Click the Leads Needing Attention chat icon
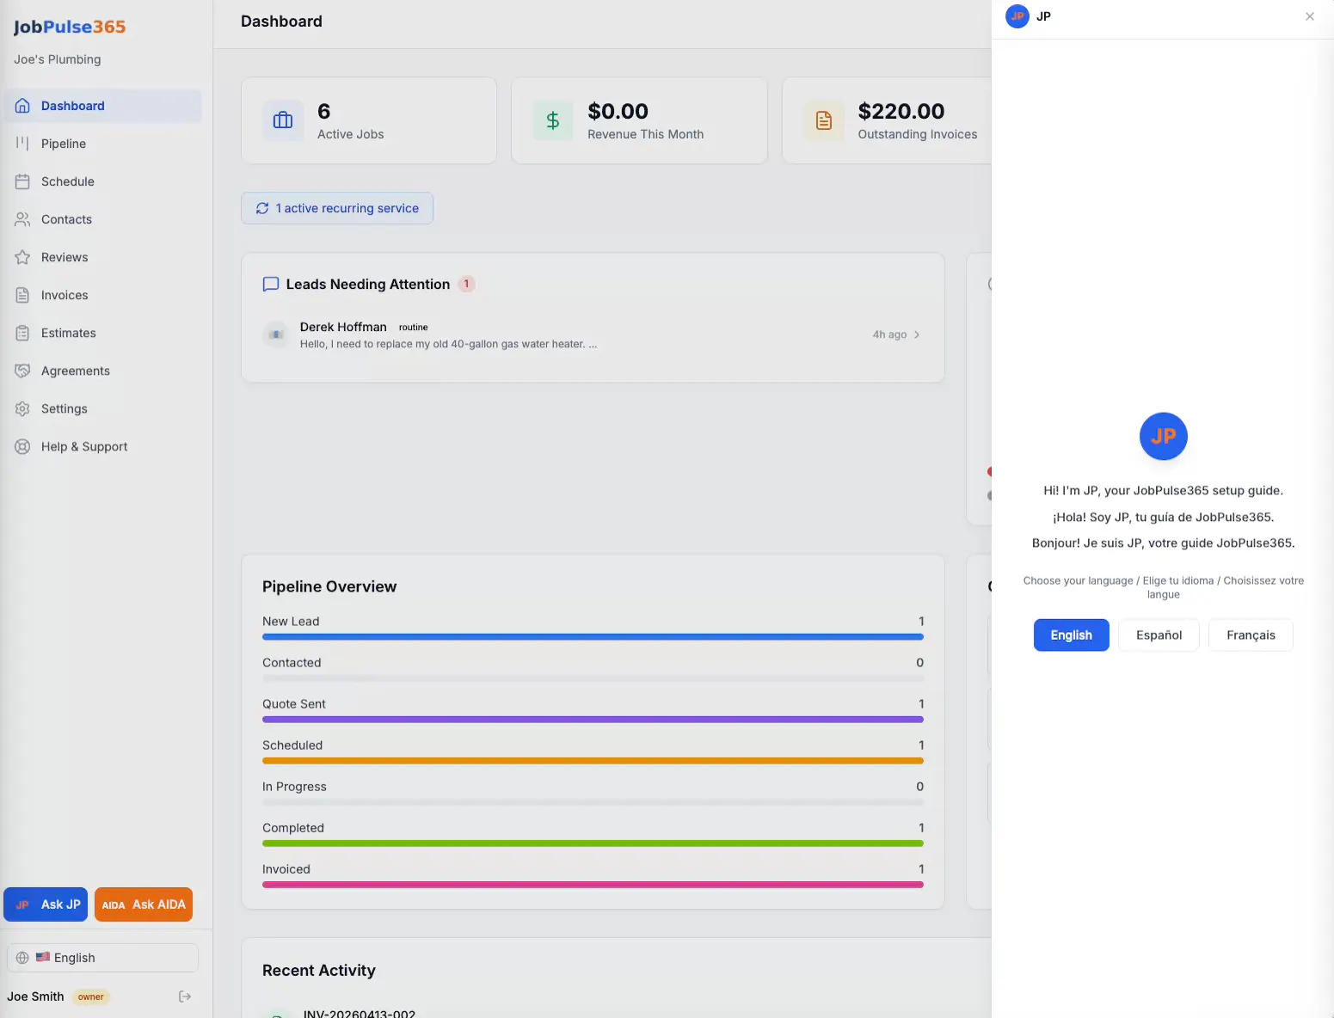 [x=271, y=285]
